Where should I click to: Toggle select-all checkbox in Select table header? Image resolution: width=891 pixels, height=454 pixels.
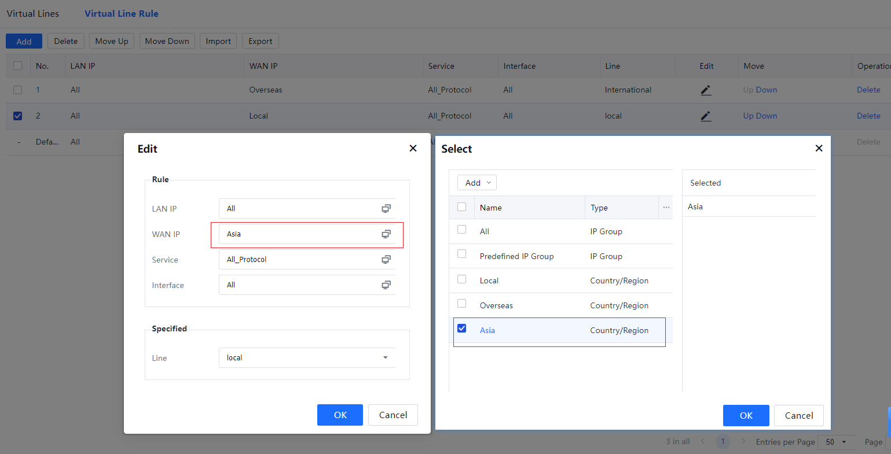click(462, 207)
